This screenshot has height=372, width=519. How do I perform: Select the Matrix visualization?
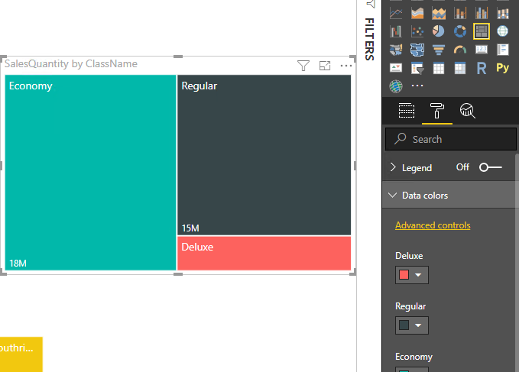point(460,69)
